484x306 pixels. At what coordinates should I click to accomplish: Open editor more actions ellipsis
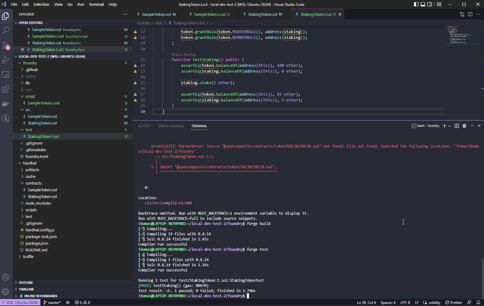[478, 14]
